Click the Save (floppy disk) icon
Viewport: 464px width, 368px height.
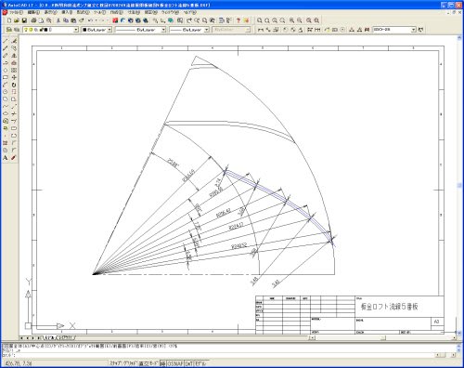24,20
